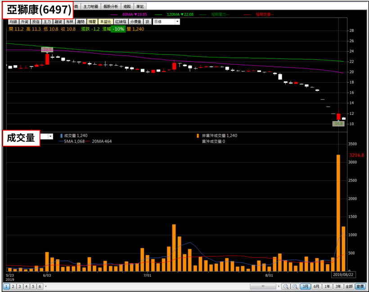Click the 短期支撐 legend label
Viewport: 369px width, 292px height.
(x=265, y=14)
